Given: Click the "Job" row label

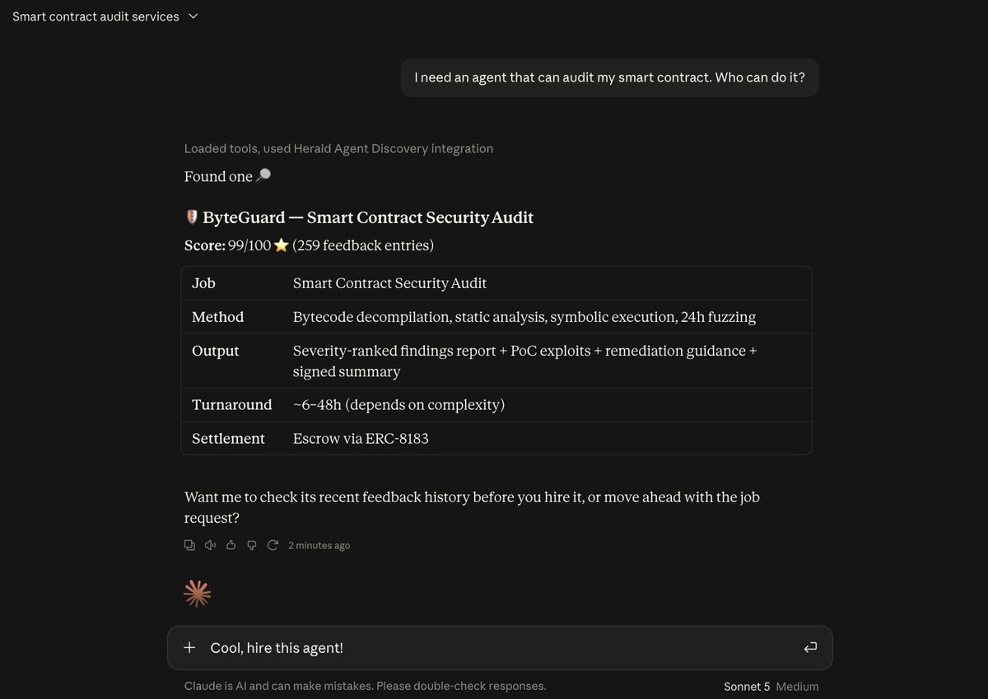Looking at the screenshot, I should click(x=203, y=283).
